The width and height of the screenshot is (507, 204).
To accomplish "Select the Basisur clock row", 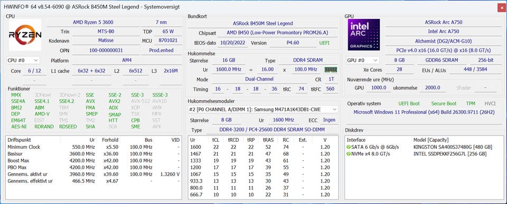I will pos(94,153).
